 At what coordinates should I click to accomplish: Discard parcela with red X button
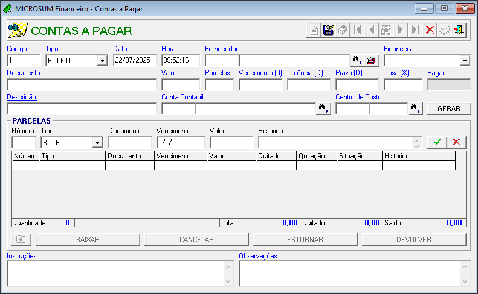coord(456,142)
